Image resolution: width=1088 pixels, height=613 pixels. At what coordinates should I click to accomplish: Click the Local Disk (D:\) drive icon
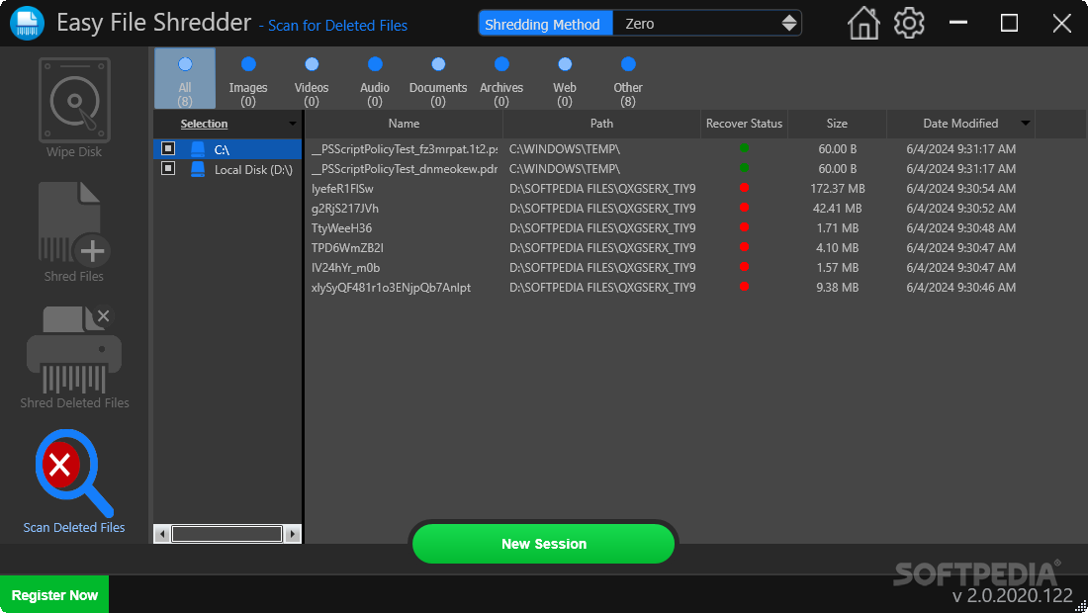(x=198, y=169)
